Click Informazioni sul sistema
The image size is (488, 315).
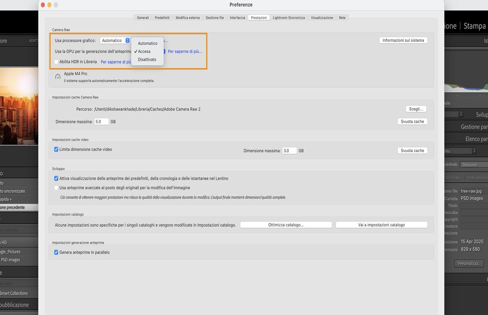pyautogui.click(x=403, y=40)
